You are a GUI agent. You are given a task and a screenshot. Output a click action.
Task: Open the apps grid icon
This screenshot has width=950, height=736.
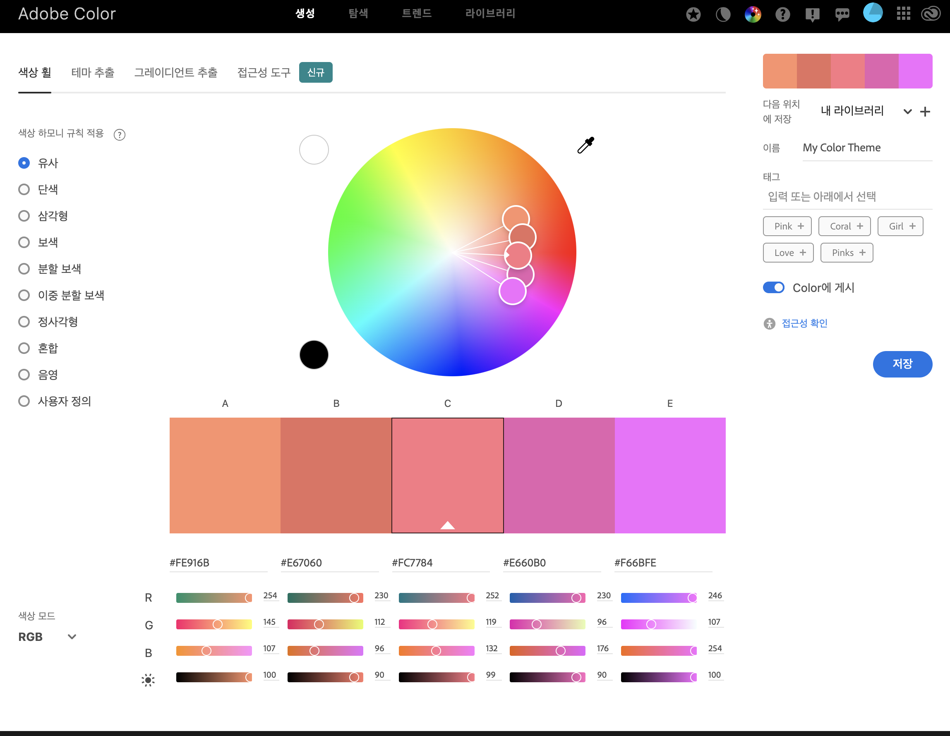[903, 14]
